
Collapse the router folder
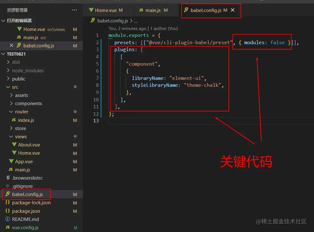41,112
